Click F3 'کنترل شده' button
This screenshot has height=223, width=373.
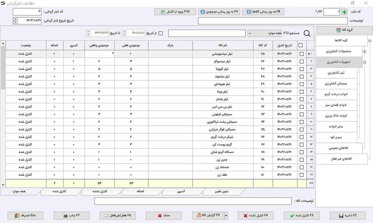point(302,215)
